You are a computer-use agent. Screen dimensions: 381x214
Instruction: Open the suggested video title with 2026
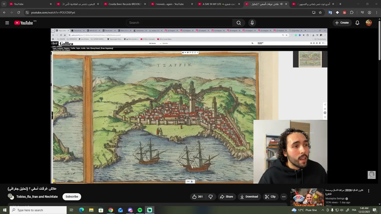tap(344, 192)
